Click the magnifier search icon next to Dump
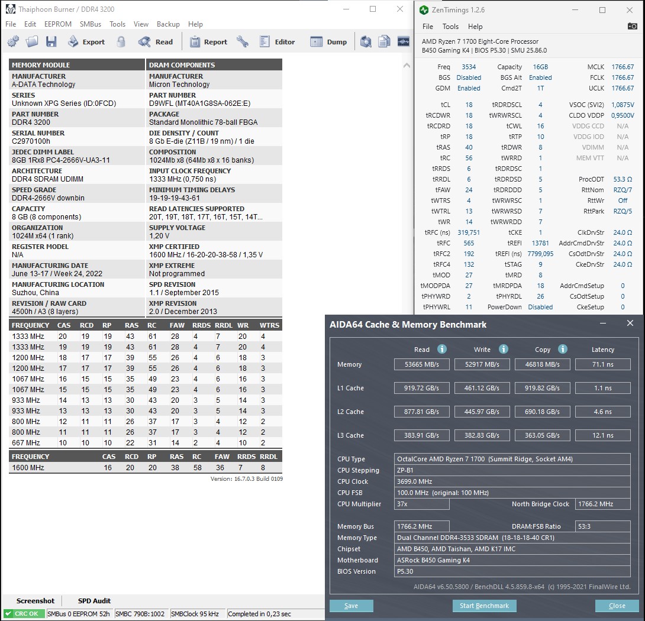The image size is (645, 621). [x=366, y=41]
